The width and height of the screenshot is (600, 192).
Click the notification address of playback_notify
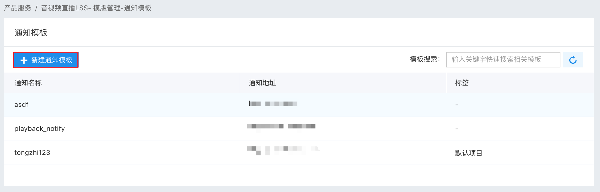click(x=281, y=126)
